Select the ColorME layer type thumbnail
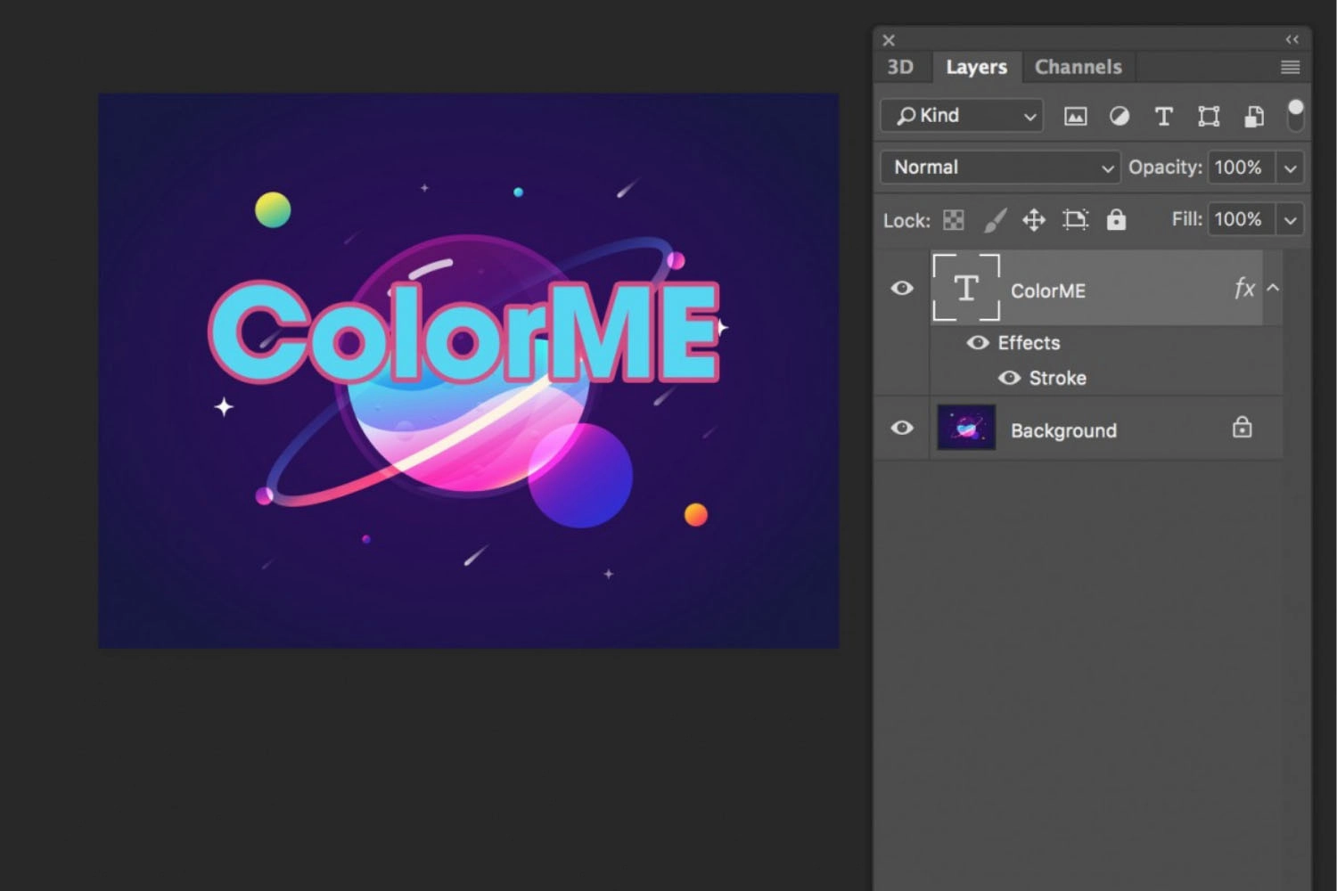The height and width of the screenshot is (891, 1337). point(966,288)
